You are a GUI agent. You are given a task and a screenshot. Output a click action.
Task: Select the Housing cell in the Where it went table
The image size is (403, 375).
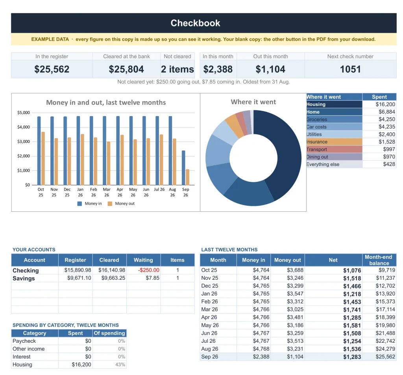(x=334, y=104)
